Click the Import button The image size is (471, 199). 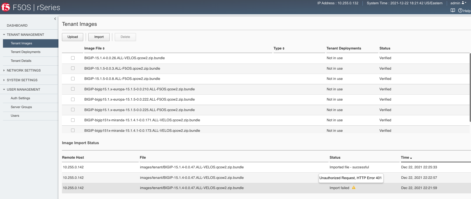click(99, 37)
